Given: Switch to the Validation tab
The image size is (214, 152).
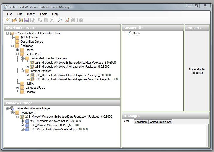Looking at the screenshot, I should point(141,122).
